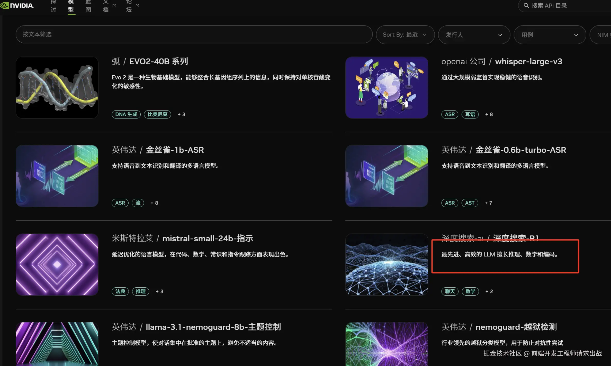
Task: Click the external link icon beside 文档
Action: (x=114, y=5)
